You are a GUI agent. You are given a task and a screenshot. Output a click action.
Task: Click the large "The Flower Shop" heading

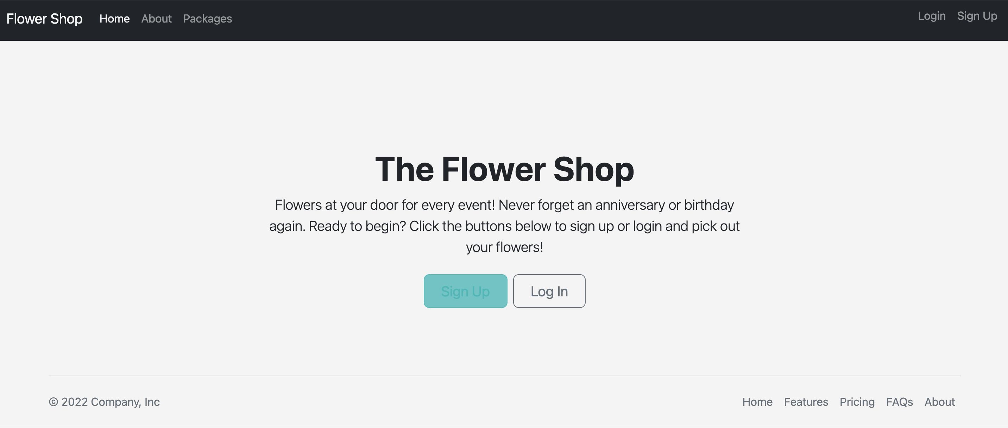tap(504, 169)
